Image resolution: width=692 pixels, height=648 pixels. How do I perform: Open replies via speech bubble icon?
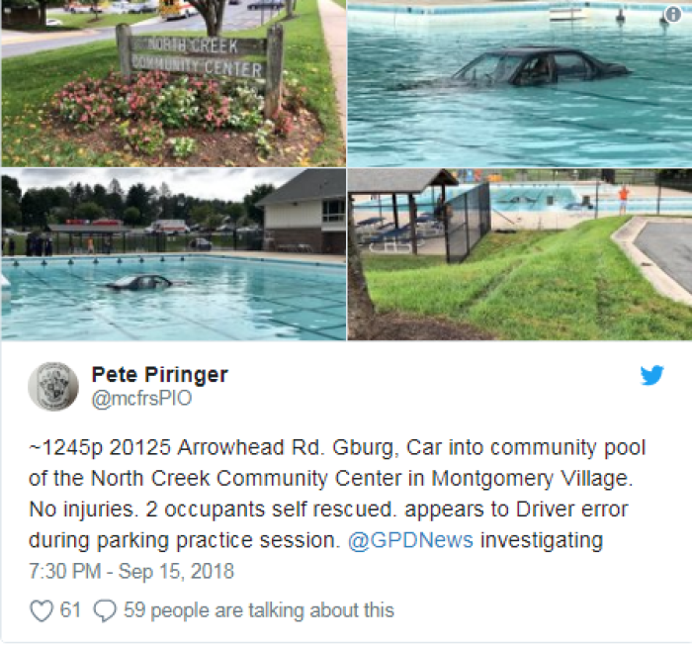pos(105,610)
